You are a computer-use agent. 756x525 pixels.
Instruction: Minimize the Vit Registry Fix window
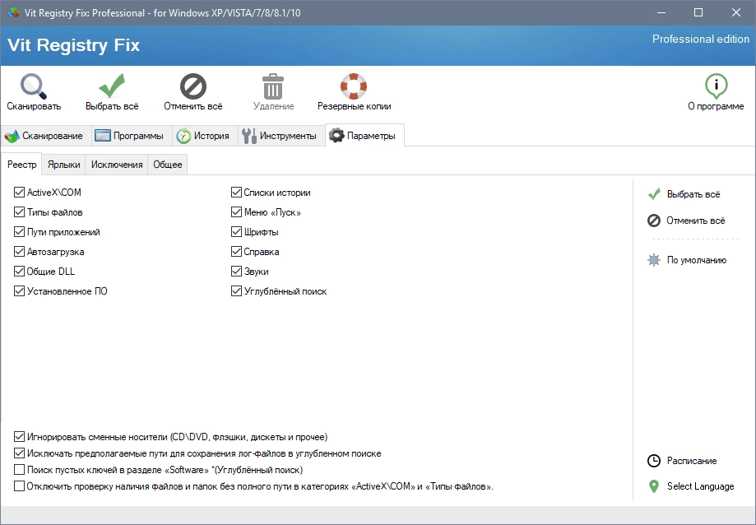(661, 12)
